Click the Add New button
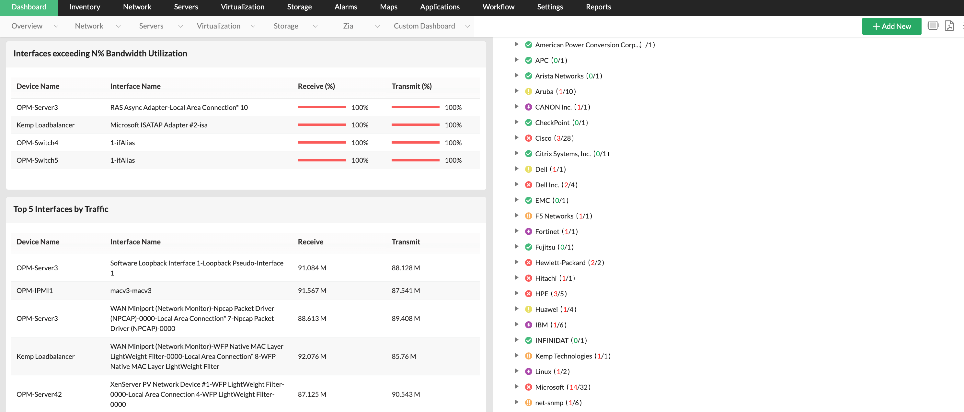964x412 pixels. pos(891,26)
